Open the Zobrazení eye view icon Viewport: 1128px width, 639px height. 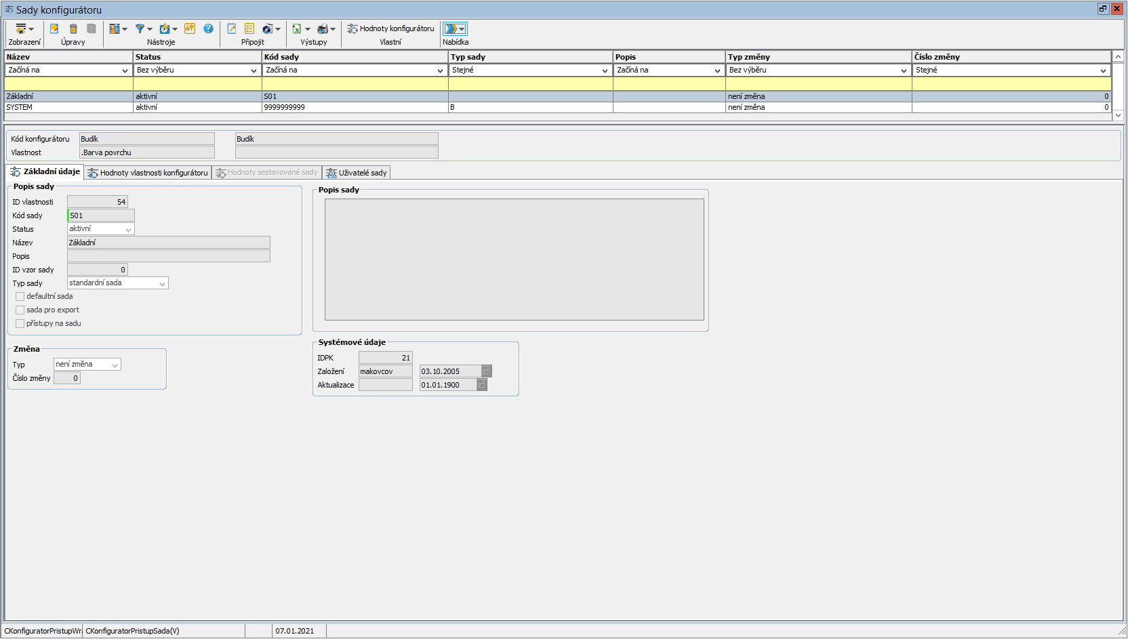(21, 28)
